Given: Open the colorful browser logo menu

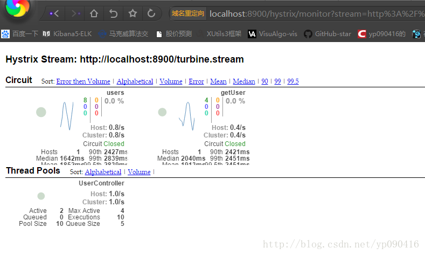Looking at the screenshot, I should pos(17,8).
